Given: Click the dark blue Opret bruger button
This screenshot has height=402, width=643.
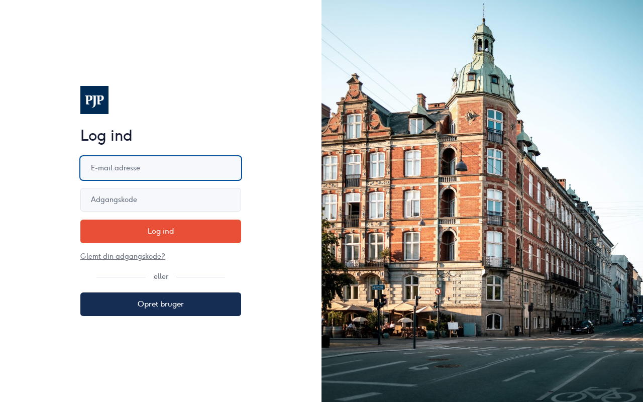Looking at the screenshot, I should click(161, 304).
